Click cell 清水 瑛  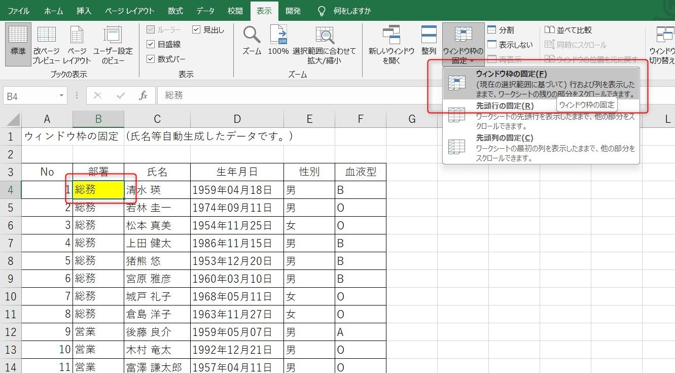[157, 190]
